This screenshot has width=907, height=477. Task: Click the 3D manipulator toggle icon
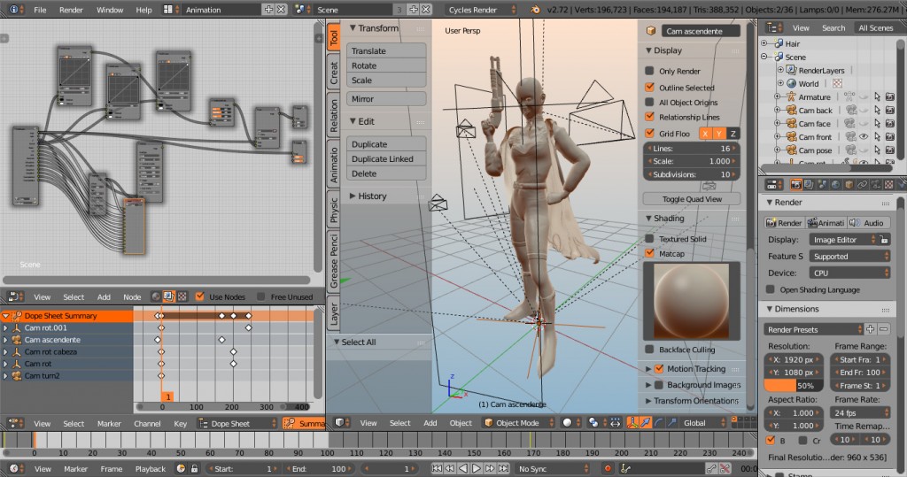click(632, 423)
